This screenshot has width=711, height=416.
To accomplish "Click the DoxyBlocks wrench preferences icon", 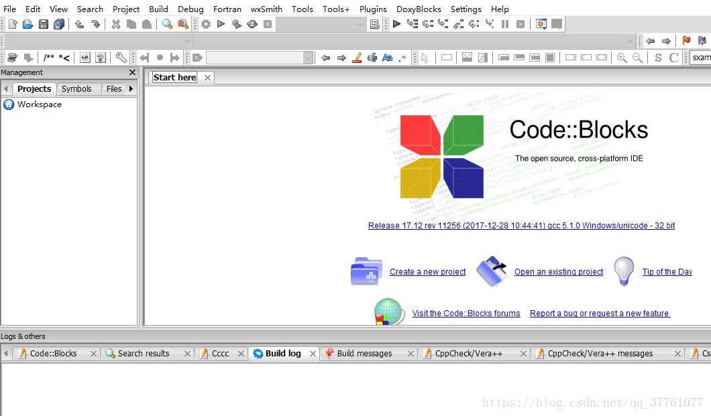I will 121,58.
